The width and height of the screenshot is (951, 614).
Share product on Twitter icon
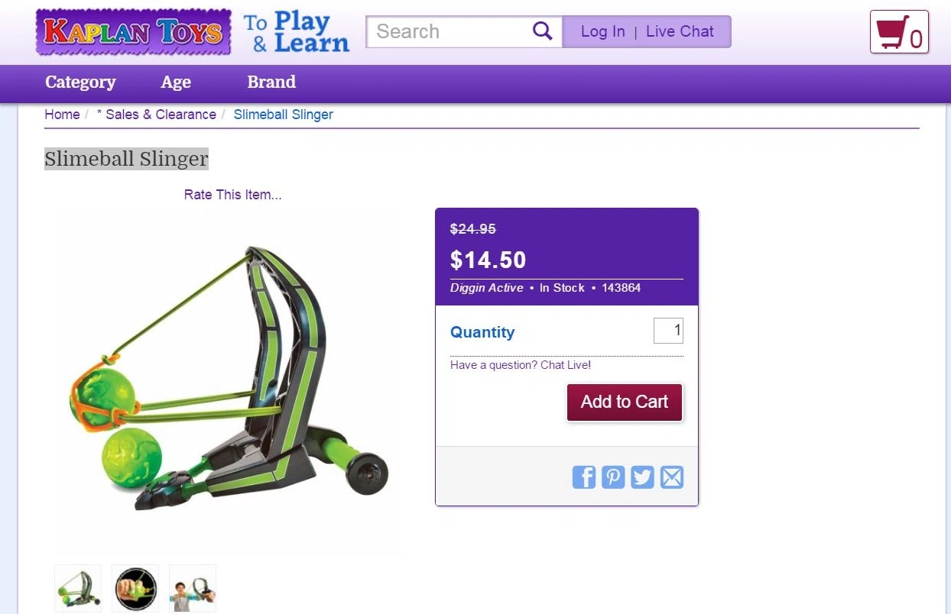click(x=642, y=477)
